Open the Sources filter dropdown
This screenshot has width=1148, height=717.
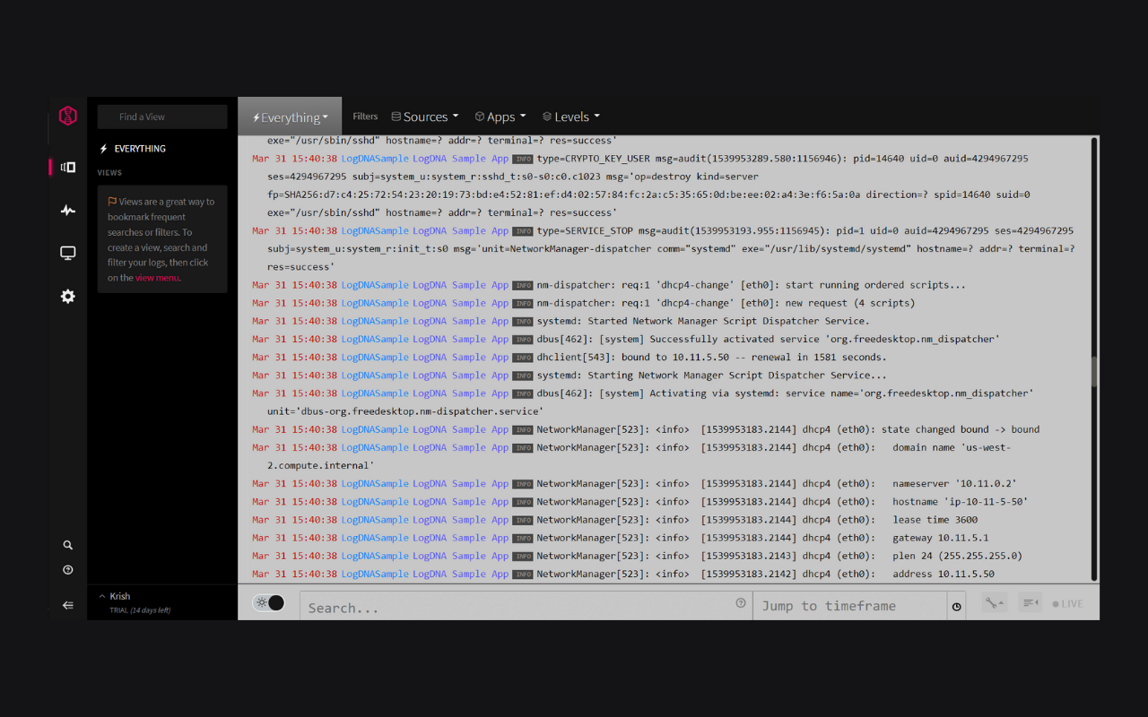pyautogui.click(x=425, y=117)
